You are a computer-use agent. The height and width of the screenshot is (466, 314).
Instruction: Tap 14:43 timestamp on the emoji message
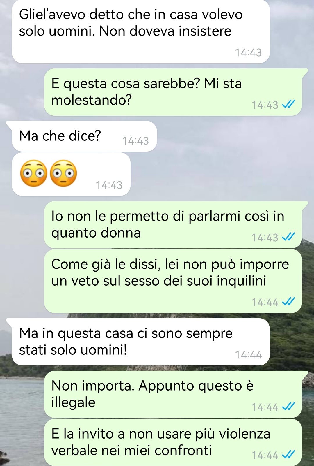pyautogui.click(x=109, y=185)
